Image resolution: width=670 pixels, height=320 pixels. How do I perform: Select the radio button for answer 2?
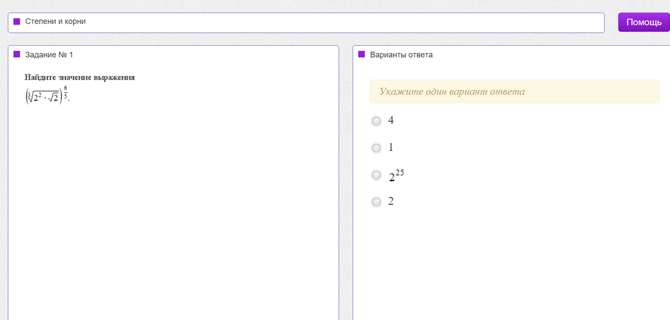tap(376, 202)
